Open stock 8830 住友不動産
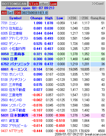The height and width of the screenshot is (136, 106). (13, 90)
